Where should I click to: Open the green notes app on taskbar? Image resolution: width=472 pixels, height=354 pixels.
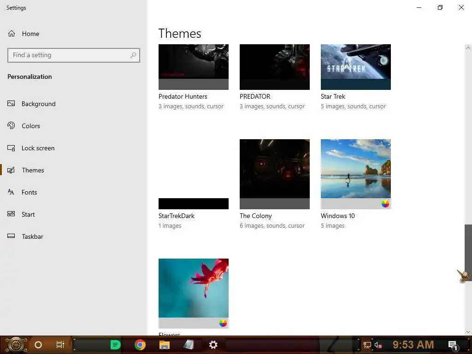pos(115,345)
